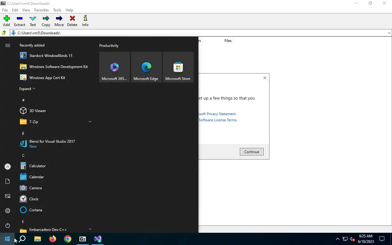Go up one folder level in 7-Zip
The height and width of the screenshot is (245, 392).
pos(4,33)
